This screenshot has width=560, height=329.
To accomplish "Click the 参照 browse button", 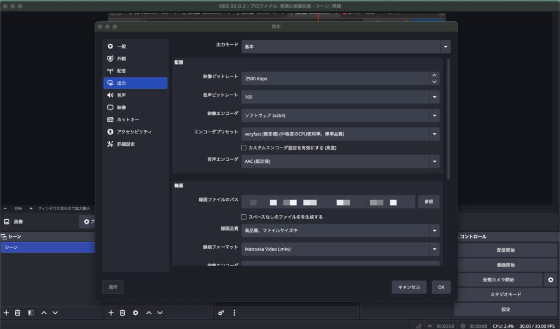I will tap(429, 202).
